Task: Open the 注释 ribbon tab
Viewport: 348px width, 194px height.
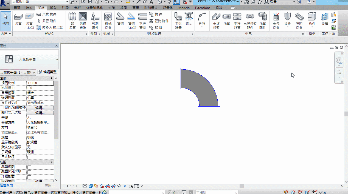Action: click(65, 8)
